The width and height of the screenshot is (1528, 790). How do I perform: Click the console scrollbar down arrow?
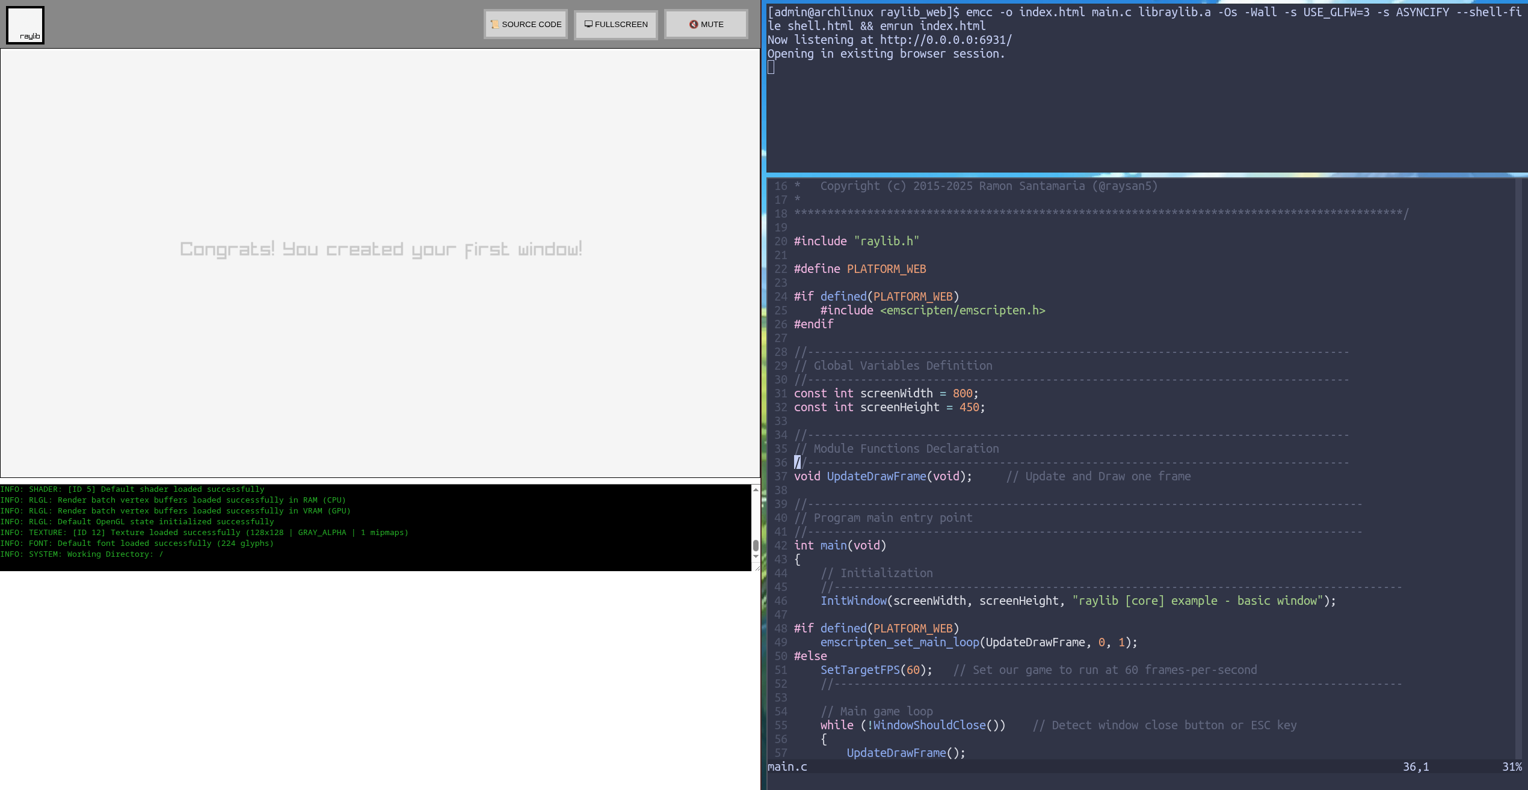coord(756,557)
